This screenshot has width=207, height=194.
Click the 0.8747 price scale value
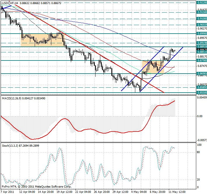[202, 66]
